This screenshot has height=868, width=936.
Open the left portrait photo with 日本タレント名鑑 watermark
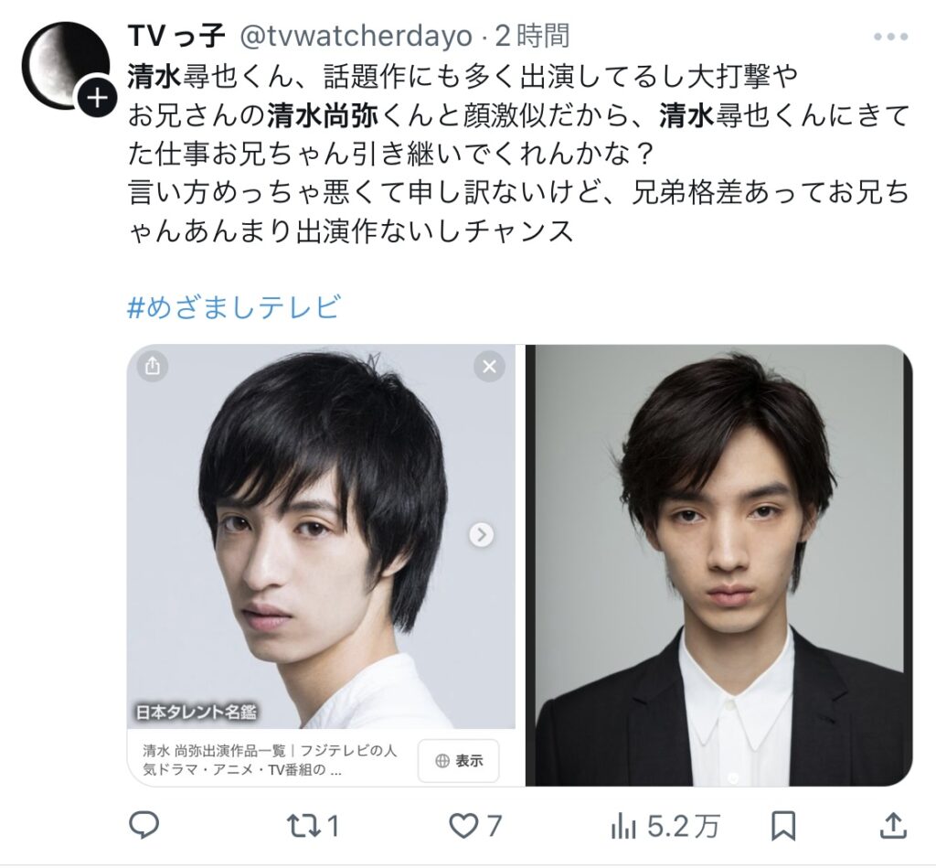tap(321, 537)
